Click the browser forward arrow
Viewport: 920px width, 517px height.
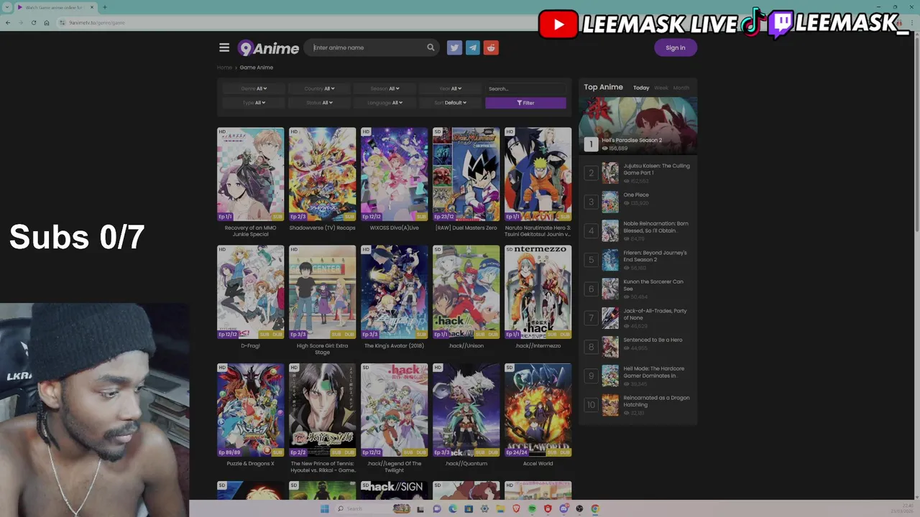(x=21, y=22)
